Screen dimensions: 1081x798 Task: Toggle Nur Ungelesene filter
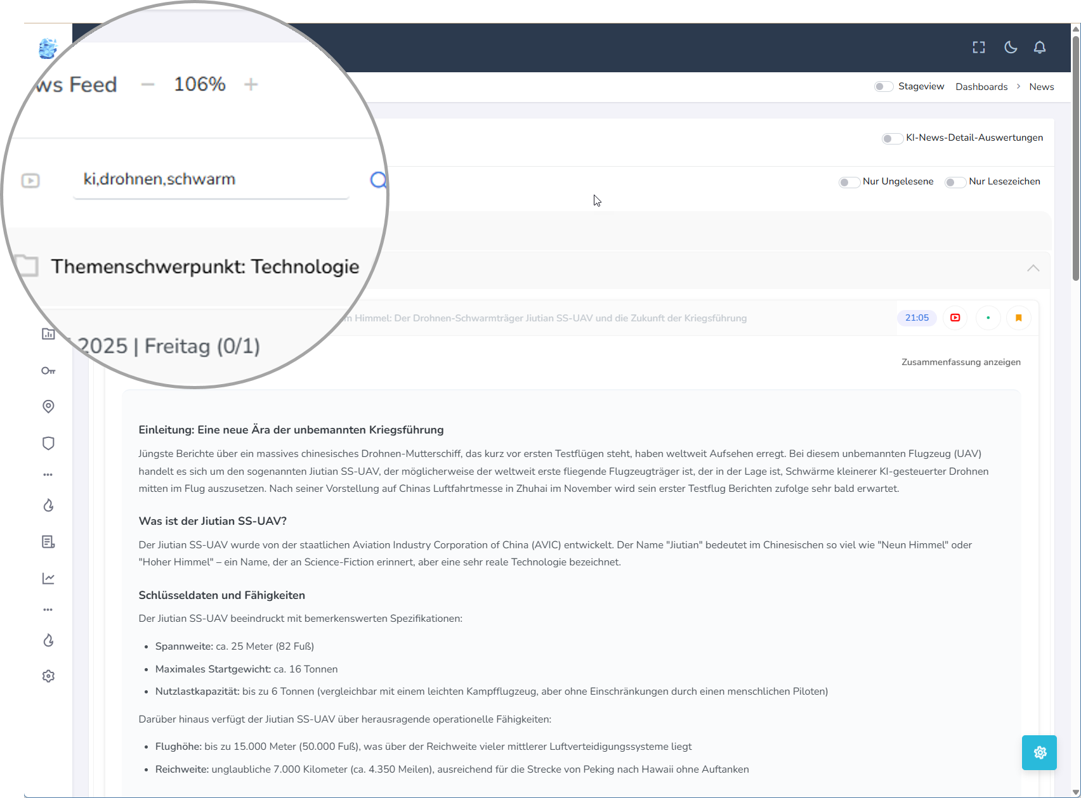pyautogui.click(x=848, y=183)
